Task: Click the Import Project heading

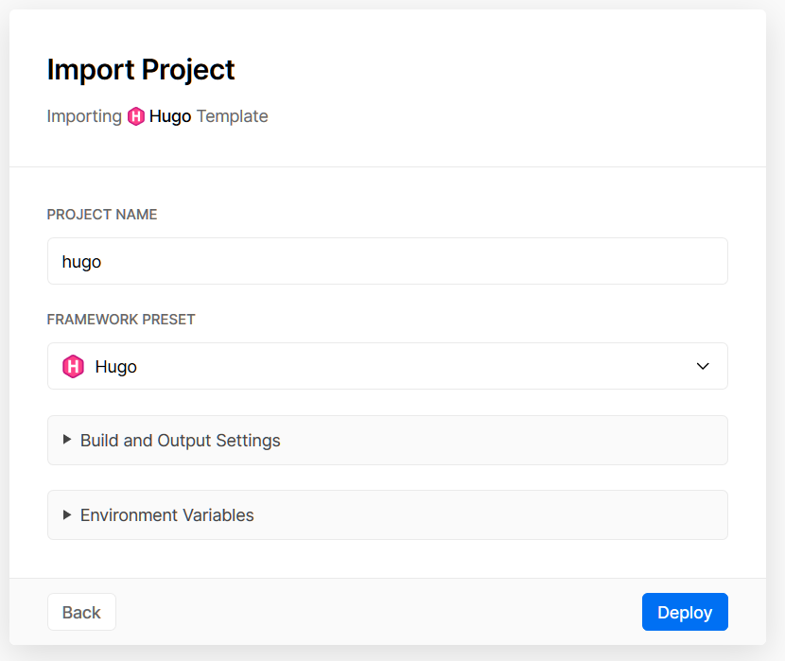Action: (141, 70)
